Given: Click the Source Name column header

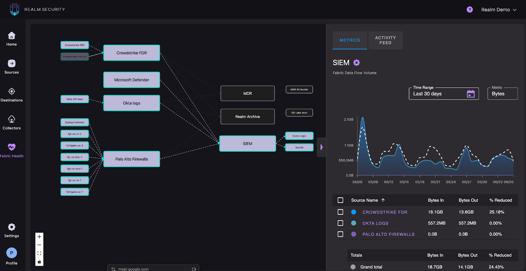Looking at the screenshot, I should (365, 200).
